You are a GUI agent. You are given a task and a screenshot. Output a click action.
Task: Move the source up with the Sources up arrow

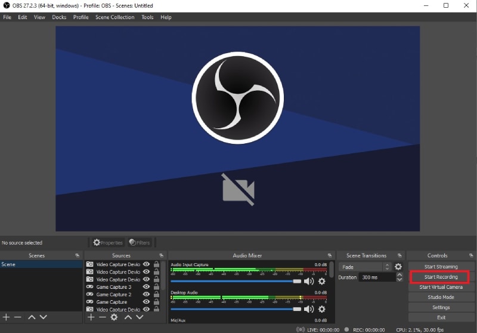pyautogui.click(x=128, y=317)
